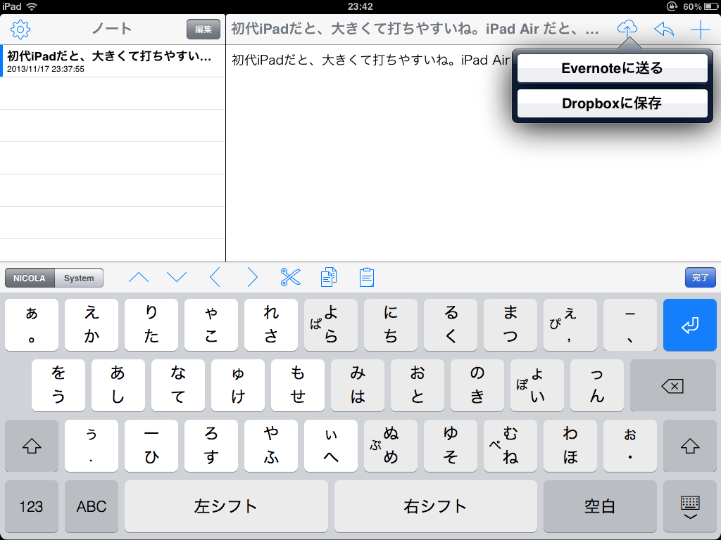
Task: Tap the ろ/す key
Action: [211, 445]
